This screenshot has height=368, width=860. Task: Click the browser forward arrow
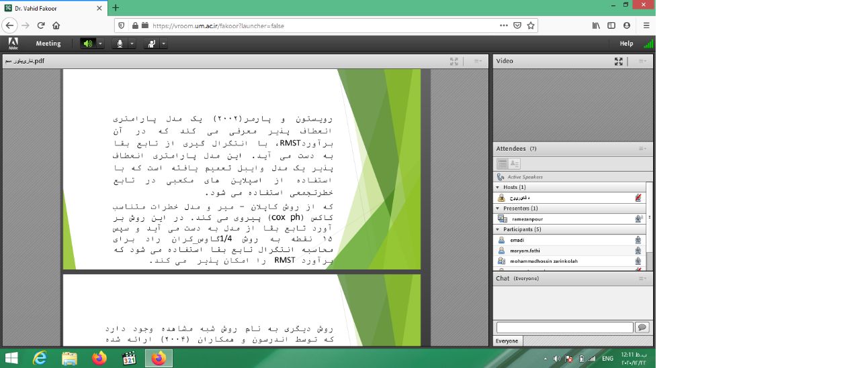coord(26,25)
